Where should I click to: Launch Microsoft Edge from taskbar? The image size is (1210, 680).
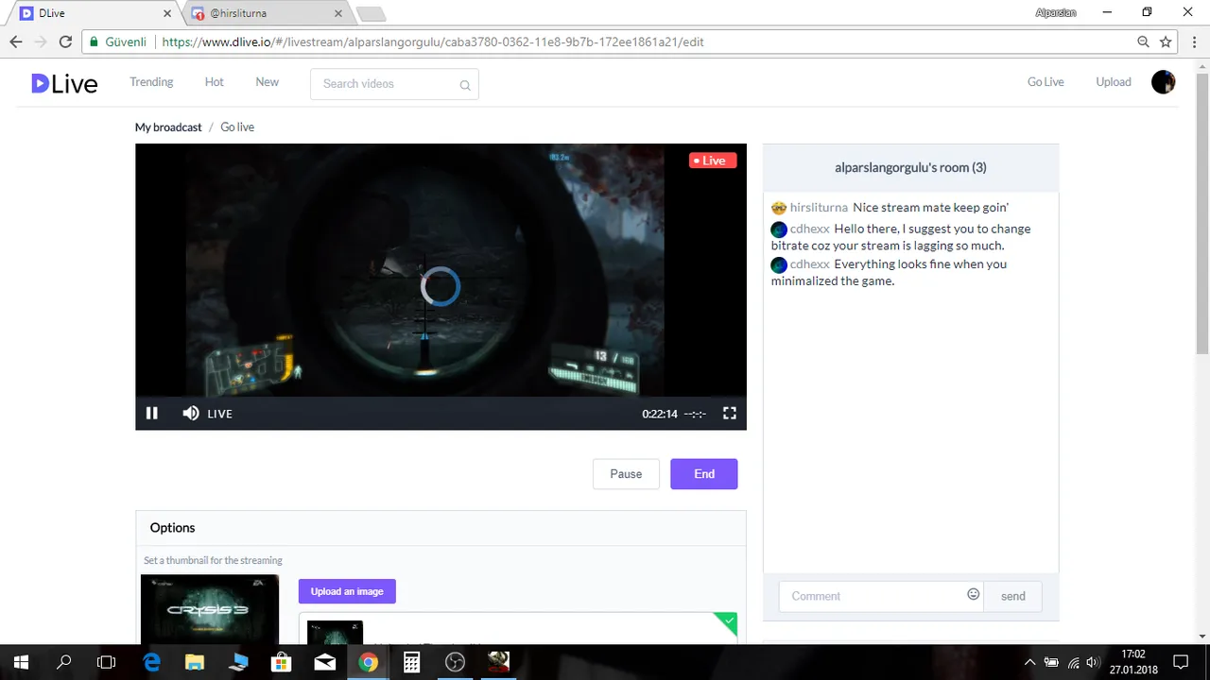(x=151, y=662)
